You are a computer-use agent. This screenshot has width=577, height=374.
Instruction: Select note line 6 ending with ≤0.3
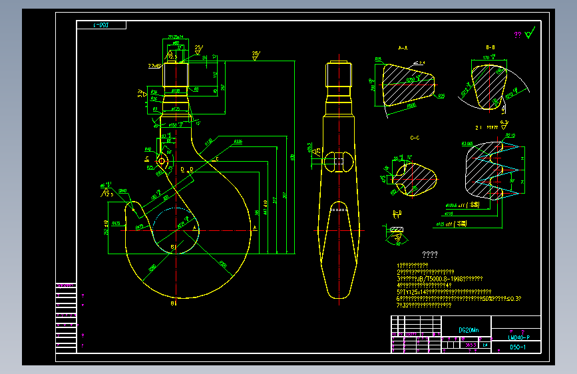click(x=459, y=299)
